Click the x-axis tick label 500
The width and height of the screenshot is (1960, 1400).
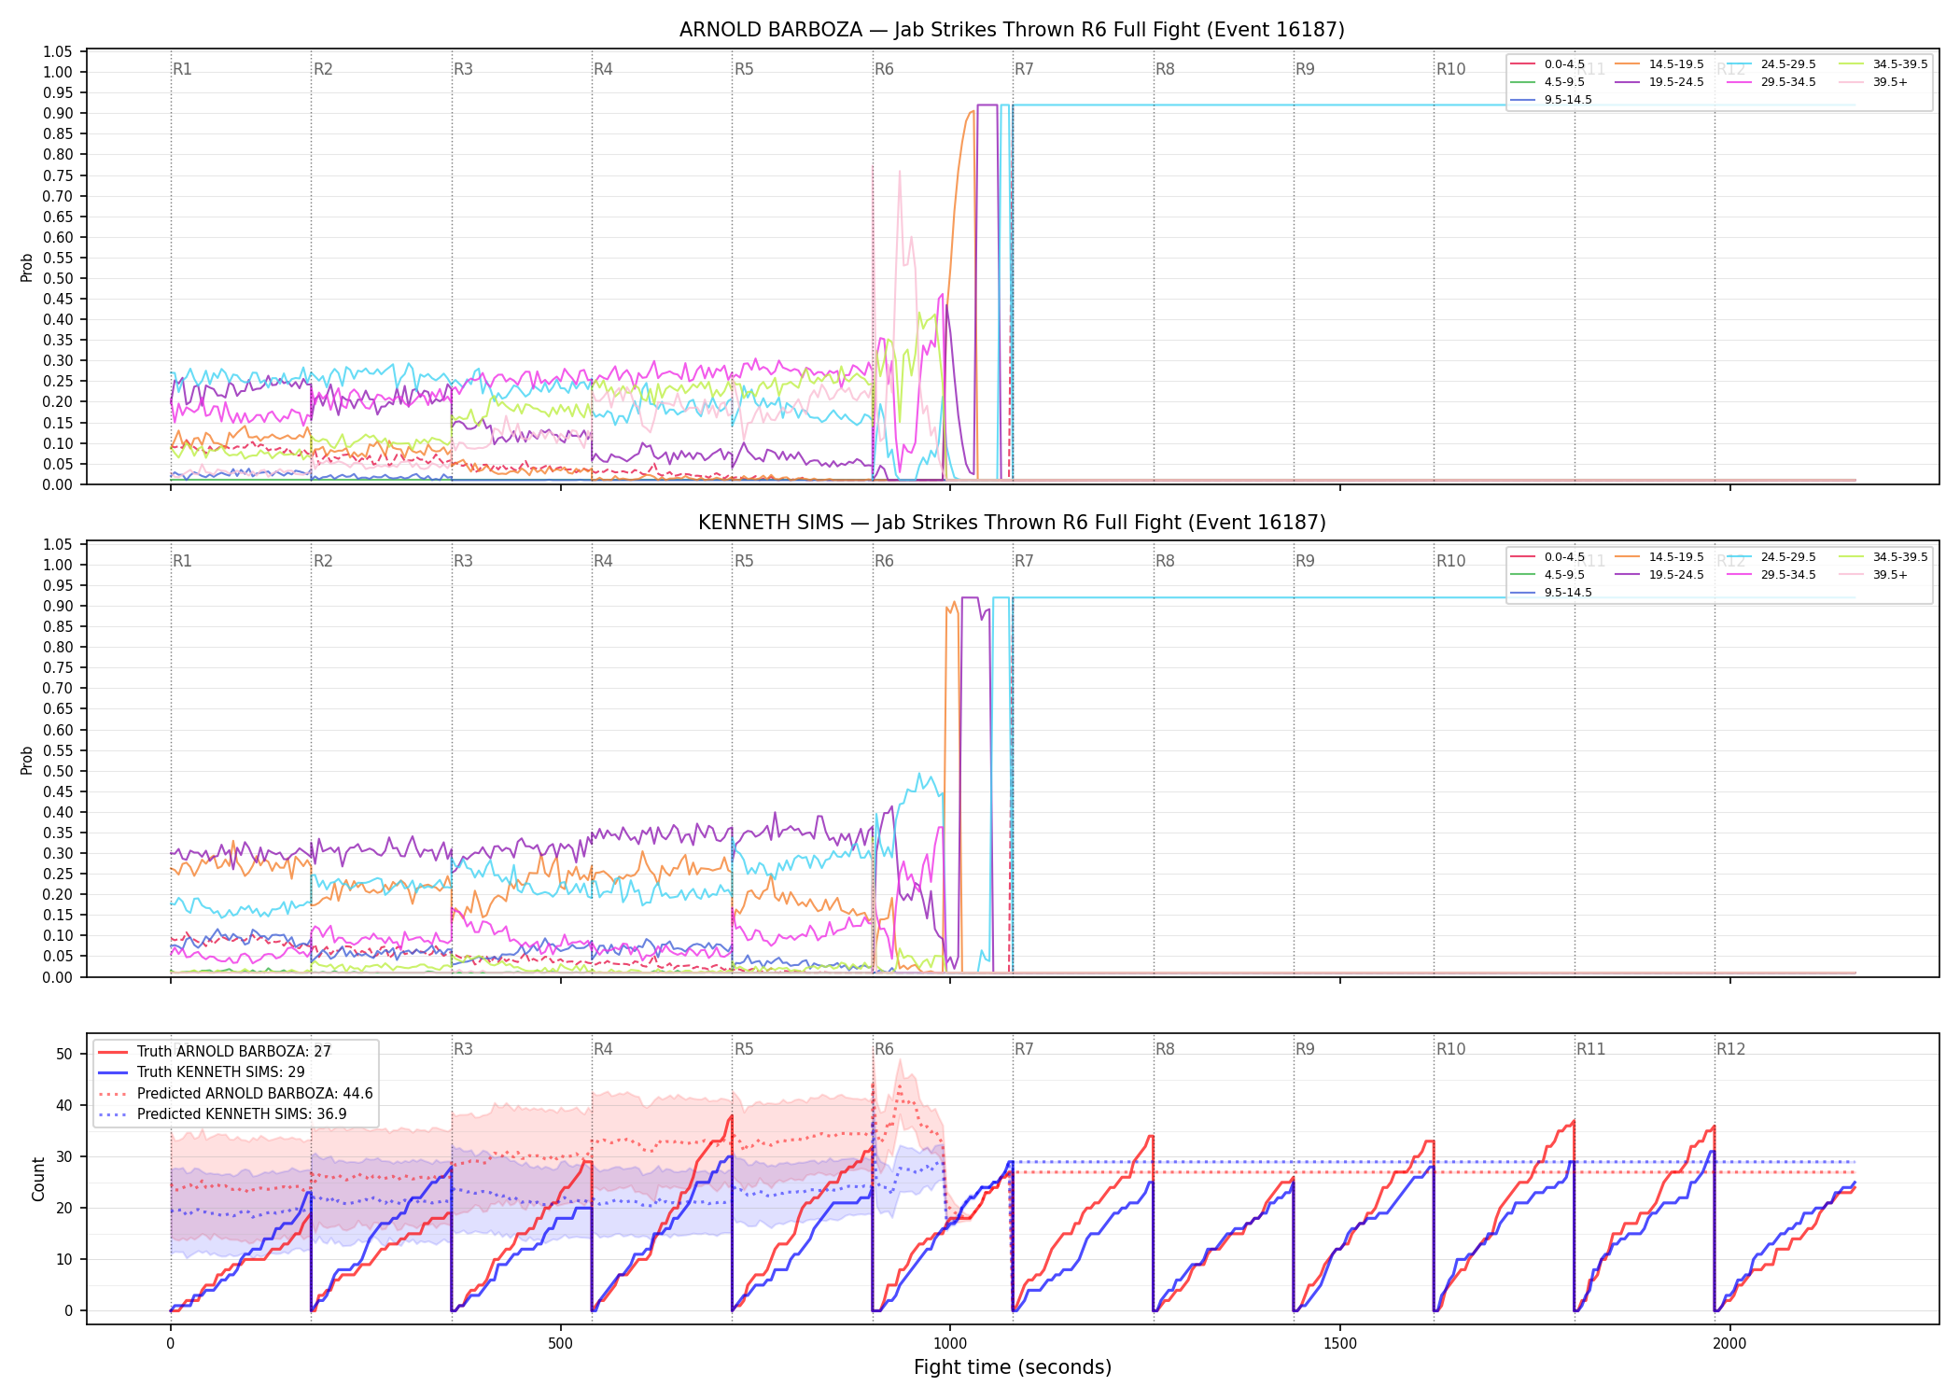[x=560, y=1344]
